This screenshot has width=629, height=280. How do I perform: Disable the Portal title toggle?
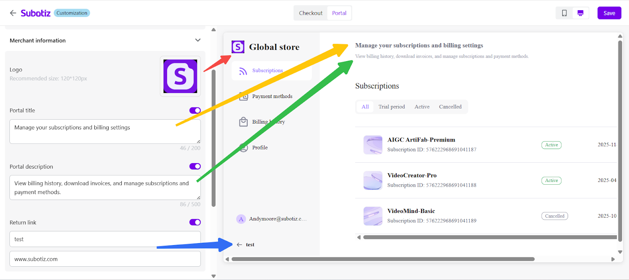[x=195, y=111]
